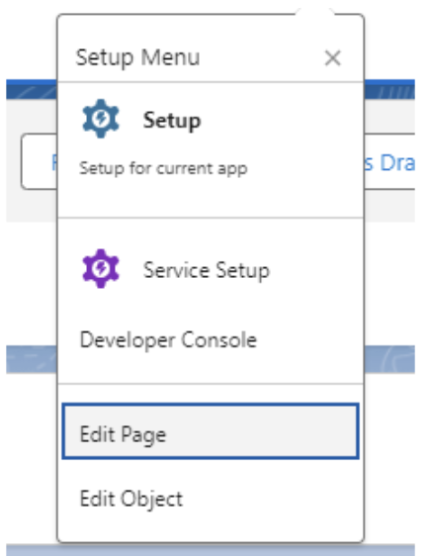Click the Edit Object text at the menu bottom

tap(131, 500)
